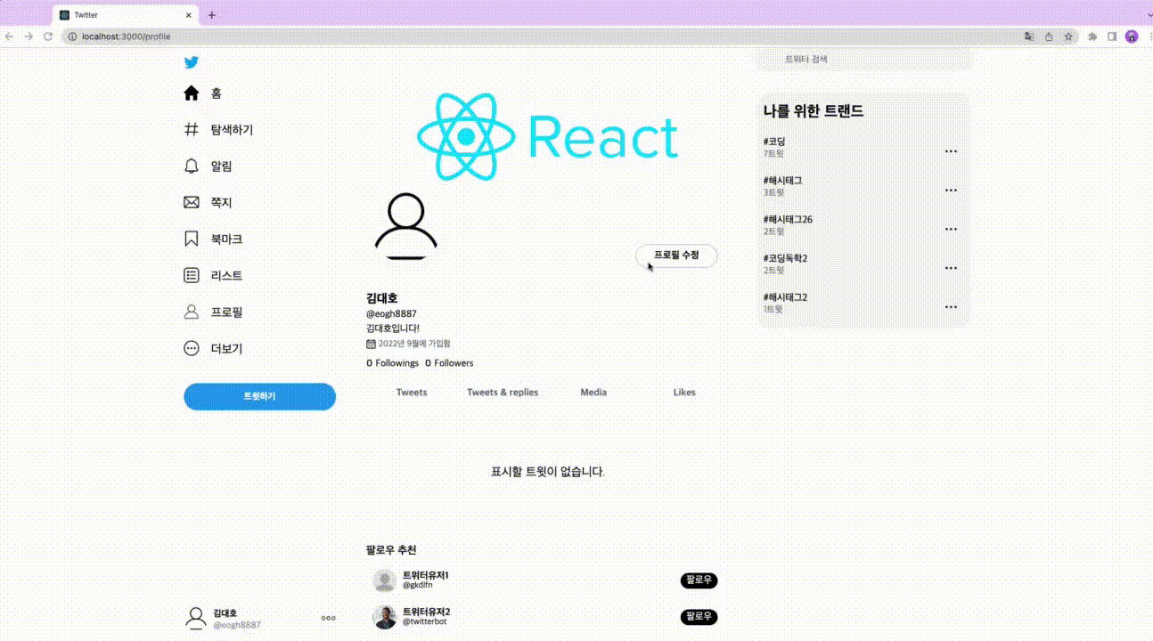1153x641 pixels.
Task: Open the #해시태그2 trend
Action: click(x=785, y=297)
